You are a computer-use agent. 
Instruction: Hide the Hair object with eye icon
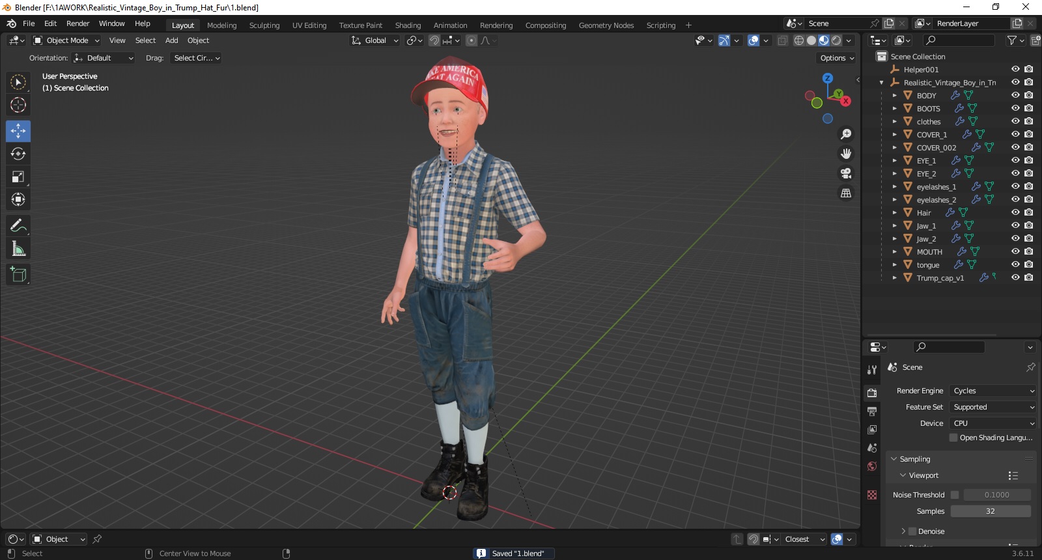coord(1015,212)
